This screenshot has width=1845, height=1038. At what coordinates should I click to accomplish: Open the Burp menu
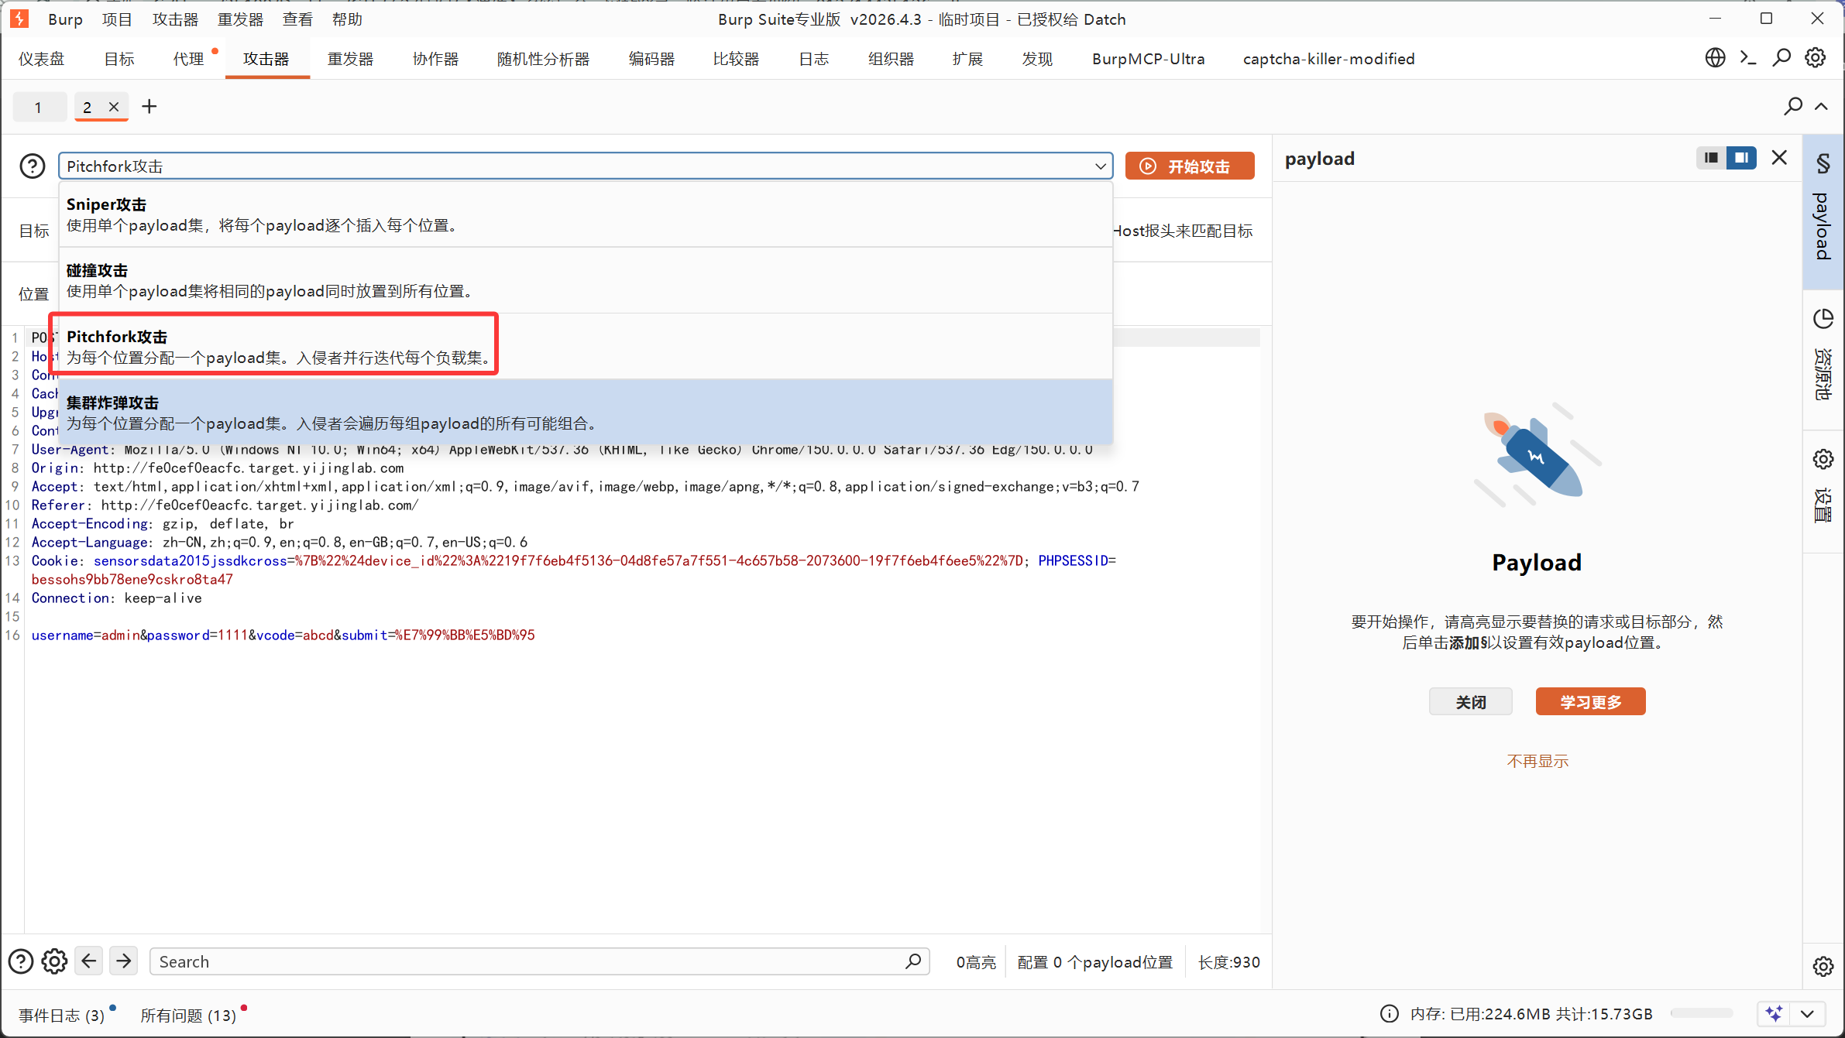point(65,19)
